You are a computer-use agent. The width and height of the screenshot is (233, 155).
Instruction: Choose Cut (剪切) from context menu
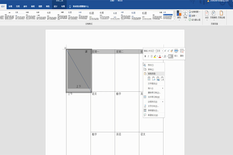pos(154,65)
